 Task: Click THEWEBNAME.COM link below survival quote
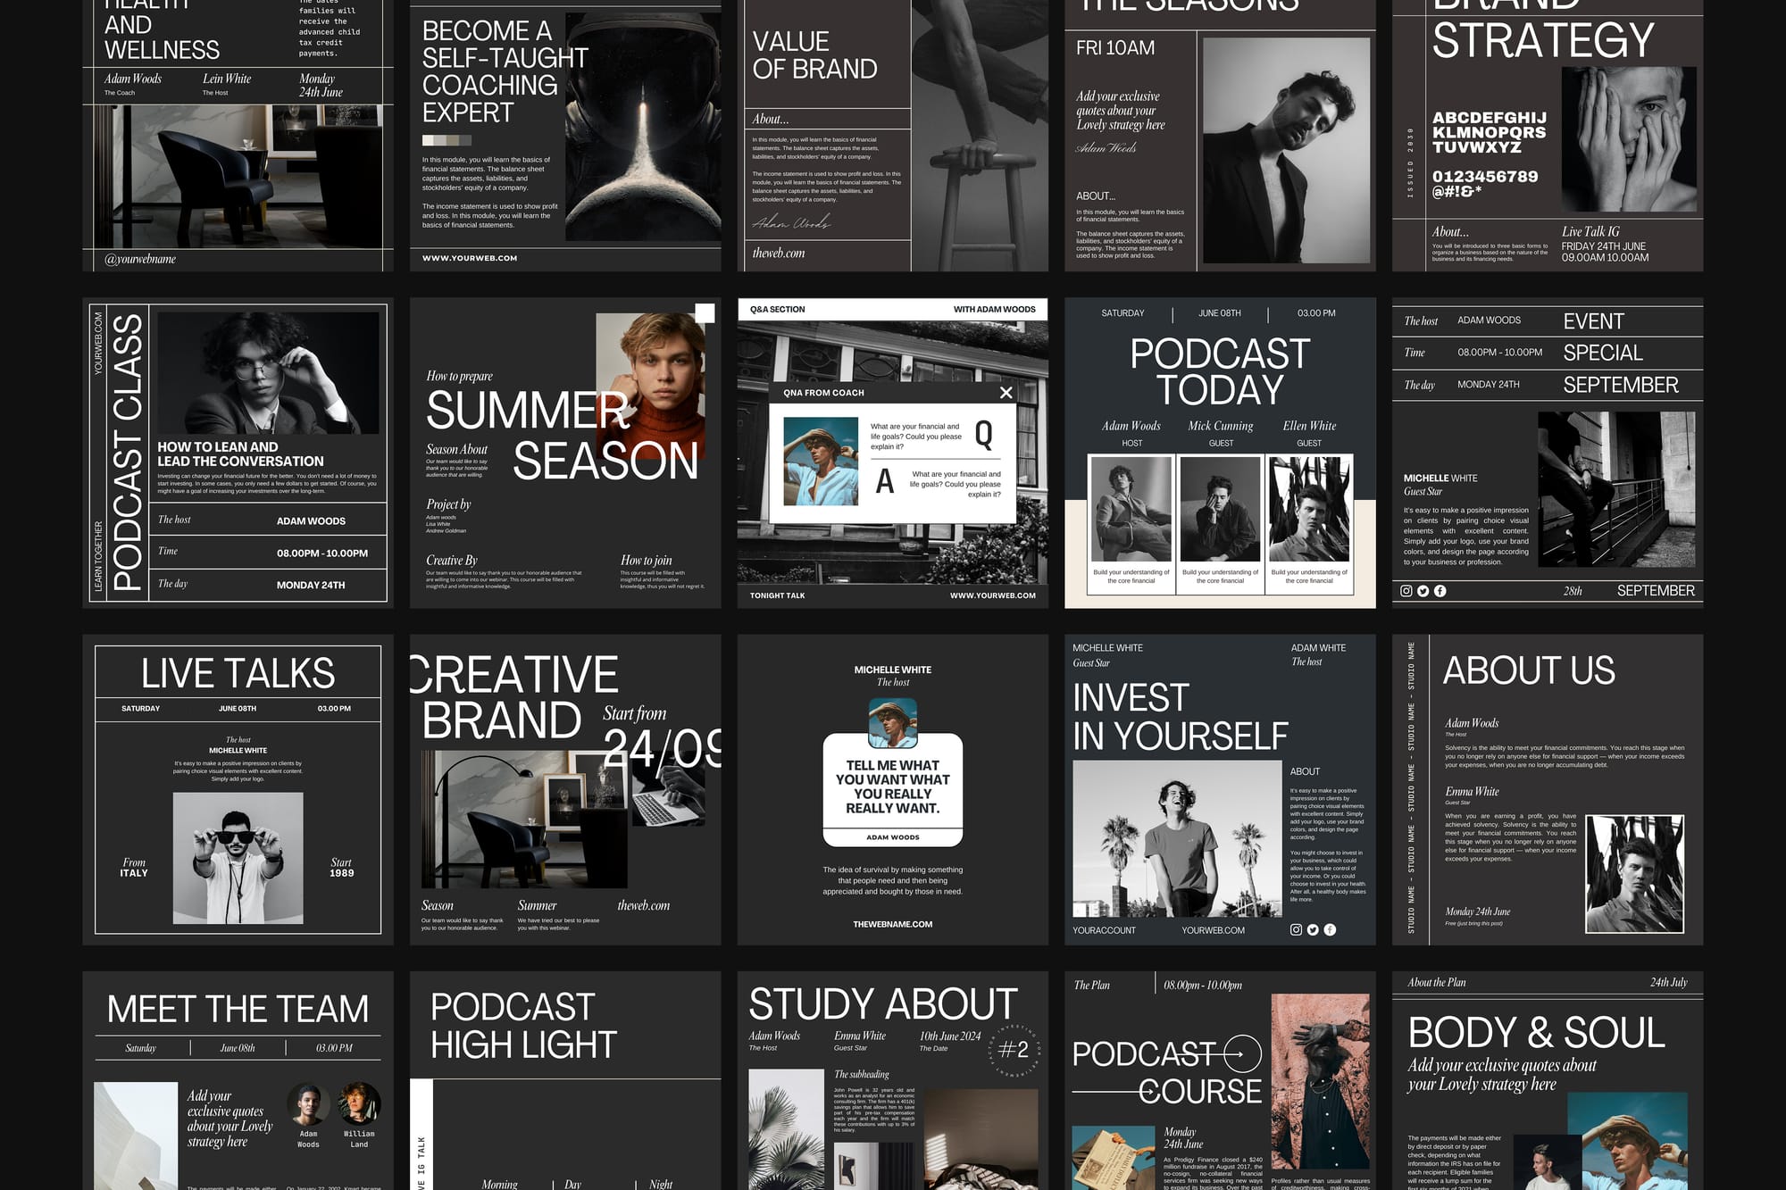(x=892, y=924)
